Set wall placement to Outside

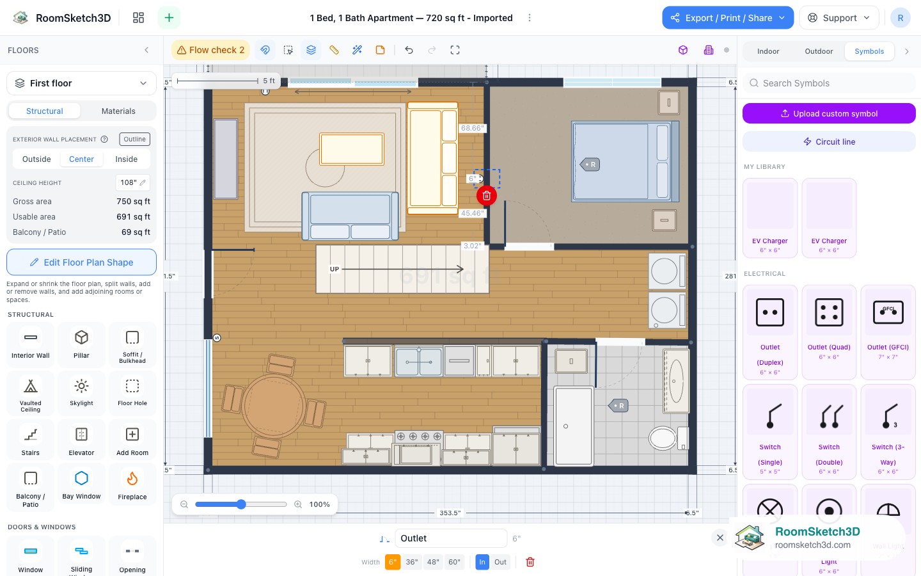(36, 159)
